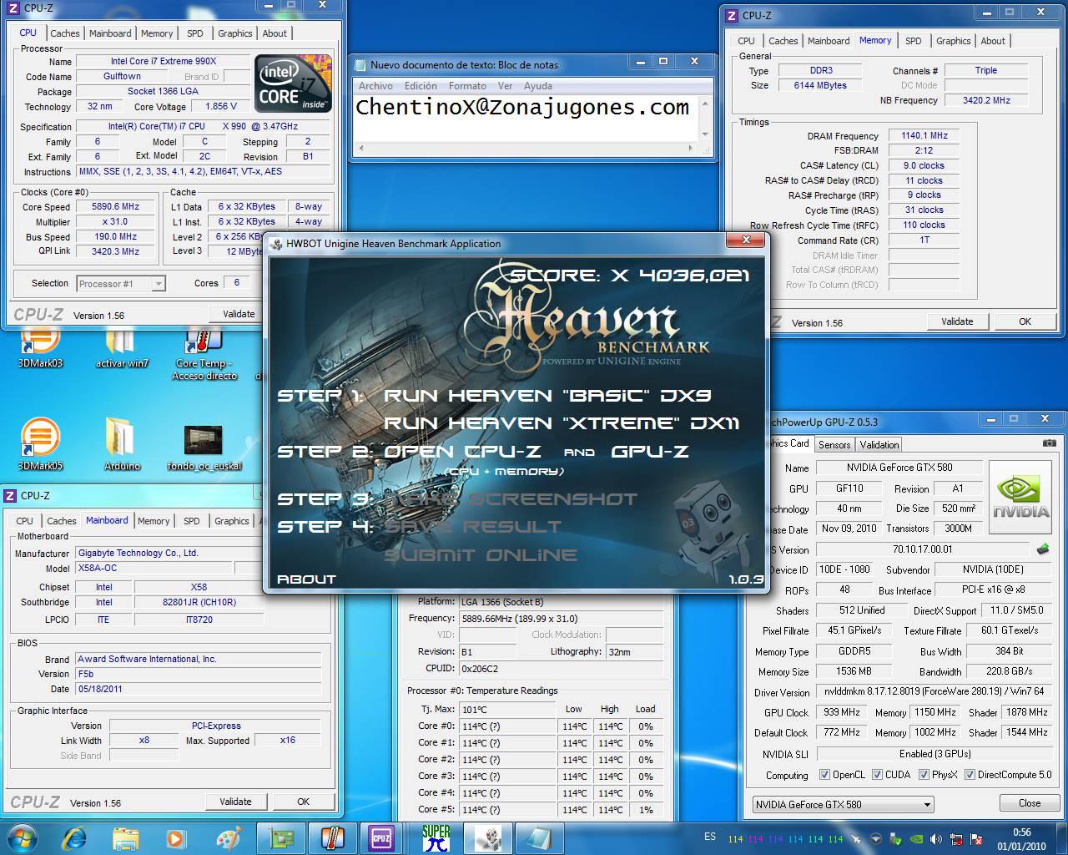Toggle the PhysX checkbox in GPU-Z
Image resolution: width=1068 pixels, height=855 pixels.
924,775
